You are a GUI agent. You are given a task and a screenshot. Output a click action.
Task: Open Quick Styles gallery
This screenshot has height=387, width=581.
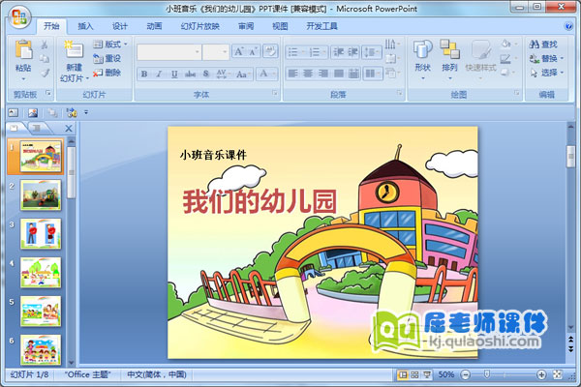(x=480, y=59)
